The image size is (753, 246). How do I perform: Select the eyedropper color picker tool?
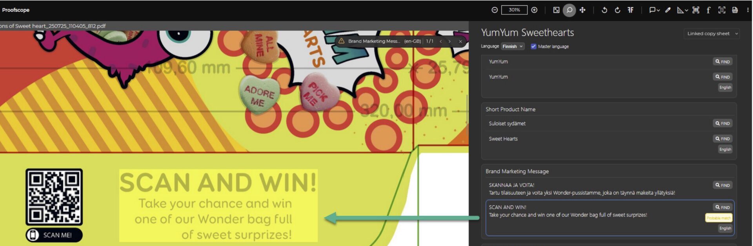[x=668, y=10]
